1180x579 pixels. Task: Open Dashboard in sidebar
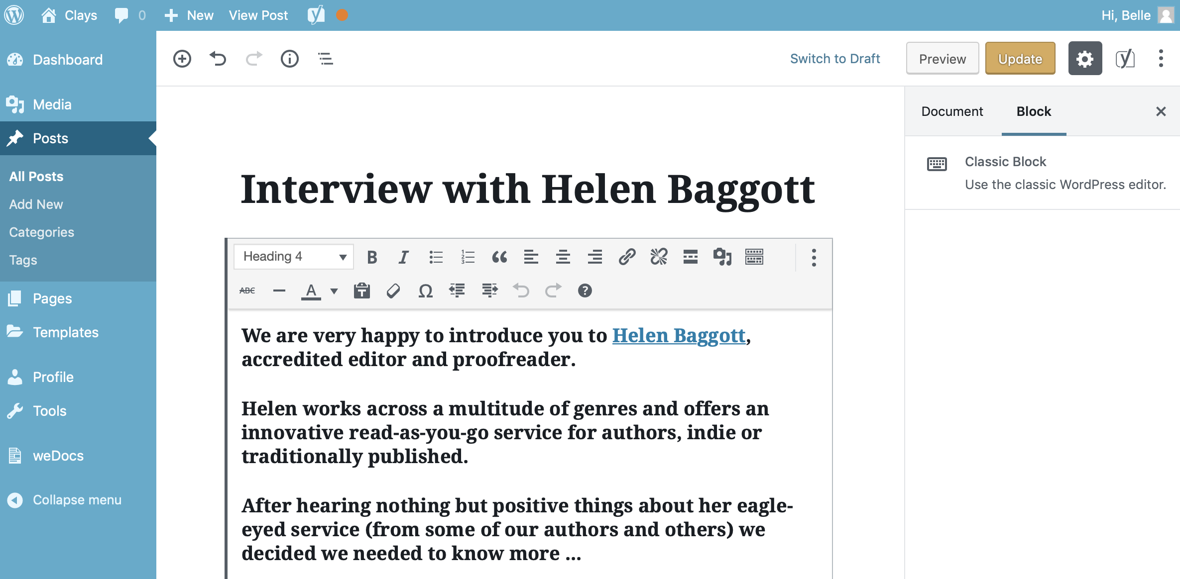[x=78, y=60]
